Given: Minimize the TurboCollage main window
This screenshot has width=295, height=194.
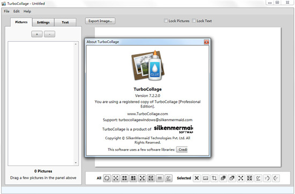Looking at the screenshot, I should pos(270,3).
